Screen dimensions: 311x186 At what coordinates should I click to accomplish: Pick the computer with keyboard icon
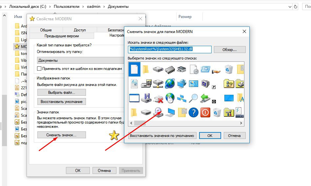pos(170,112)
